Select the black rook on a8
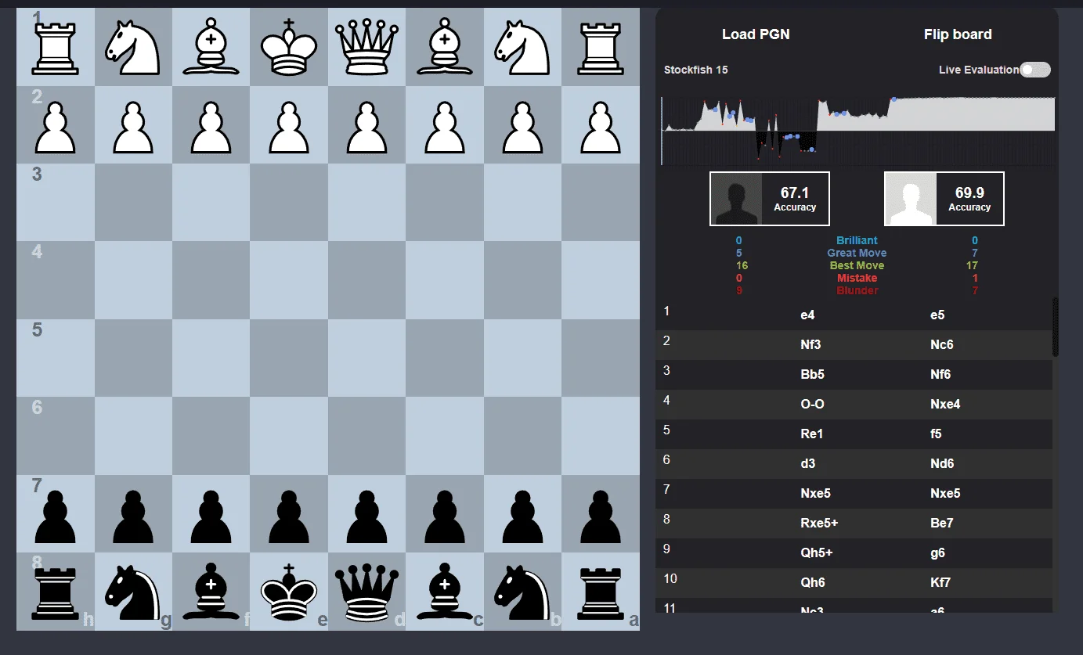The width and height of the screenshot is (1083, 655). pos(601,593)
